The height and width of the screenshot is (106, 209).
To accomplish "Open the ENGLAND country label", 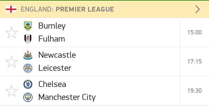I will click(x=37, y=9).
